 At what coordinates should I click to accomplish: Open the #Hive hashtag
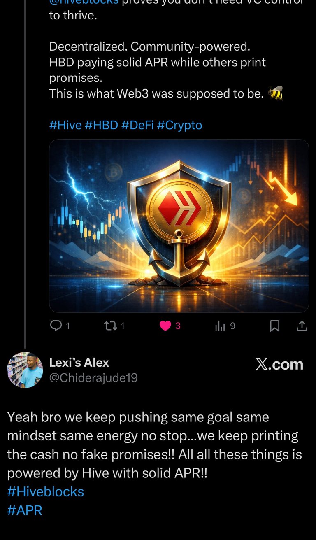coord(65,125)
